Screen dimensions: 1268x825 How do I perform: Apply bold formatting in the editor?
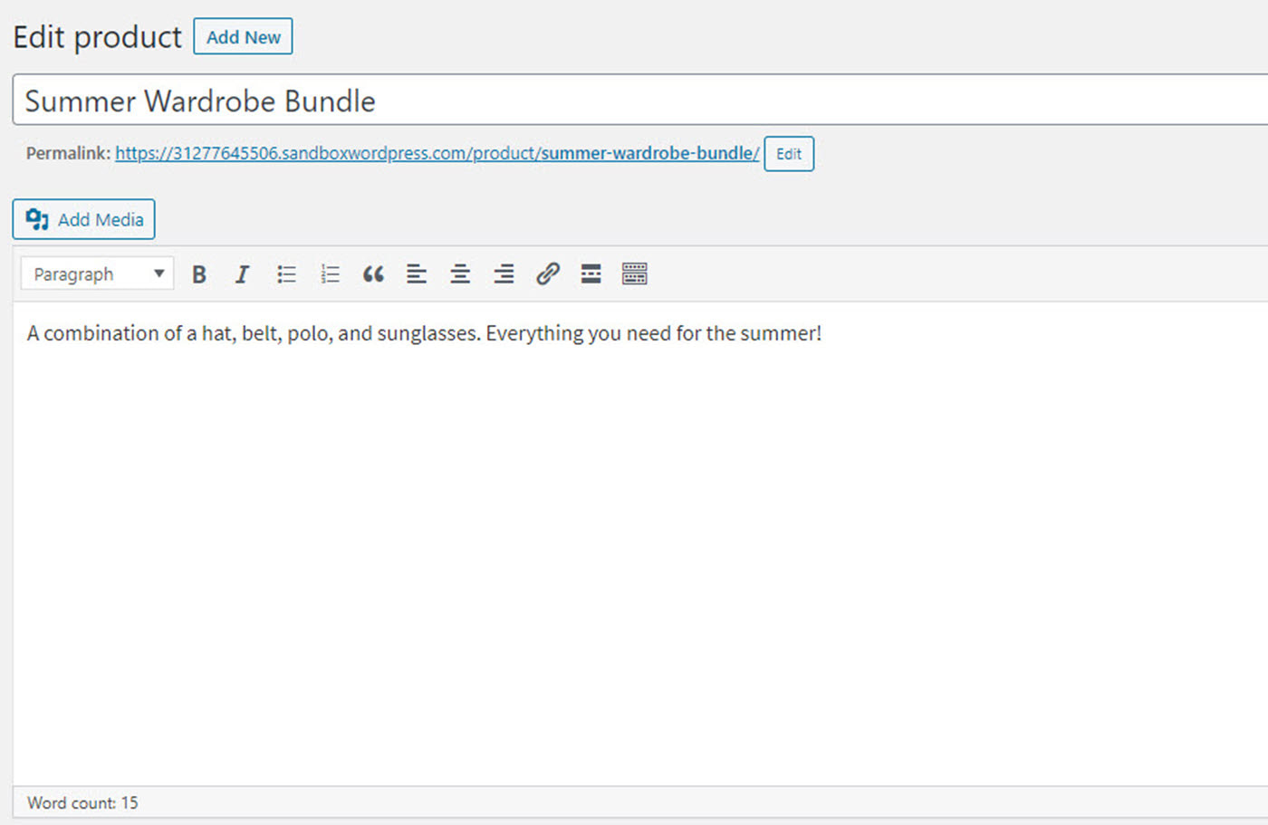coord(199,273)
